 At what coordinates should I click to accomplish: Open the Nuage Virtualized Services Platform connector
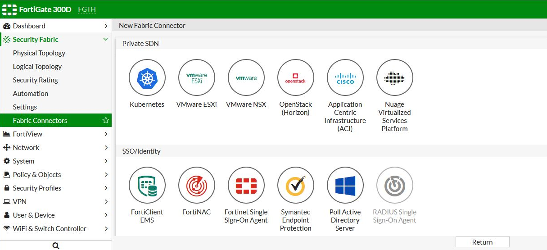point(395,78)
